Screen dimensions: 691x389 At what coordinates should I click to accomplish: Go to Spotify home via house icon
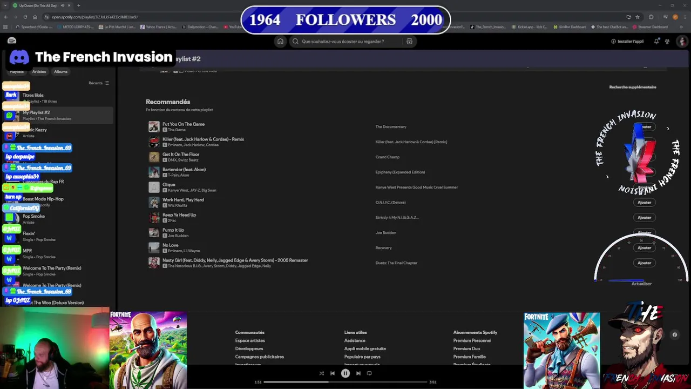pos(280,41)
